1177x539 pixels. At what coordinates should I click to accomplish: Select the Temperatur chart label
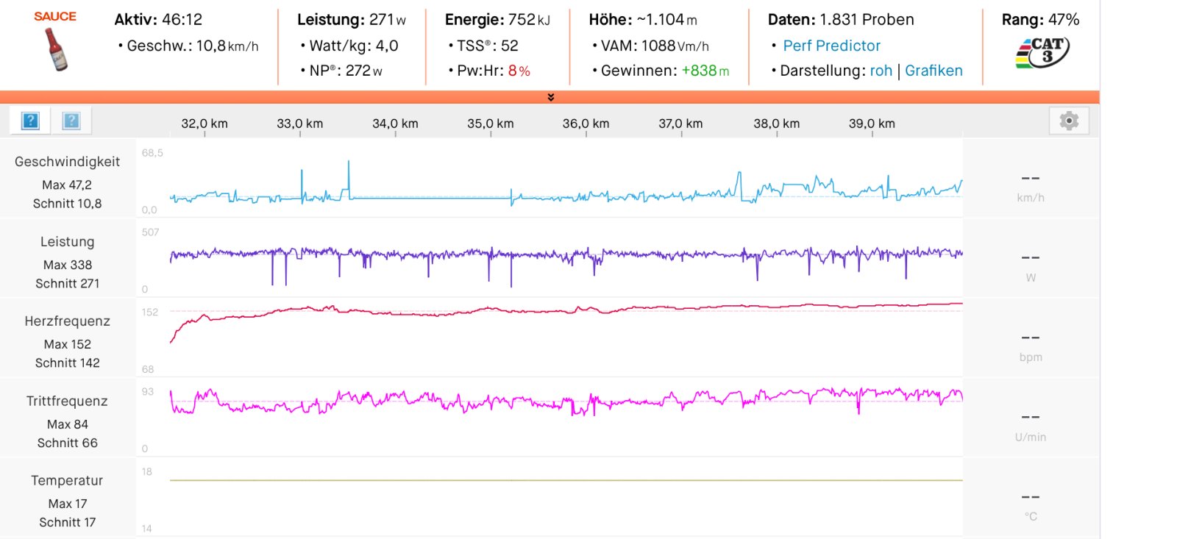(67, 481)
